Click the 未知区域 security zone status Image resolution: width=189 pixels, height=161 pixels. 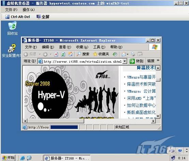point(122,127)
